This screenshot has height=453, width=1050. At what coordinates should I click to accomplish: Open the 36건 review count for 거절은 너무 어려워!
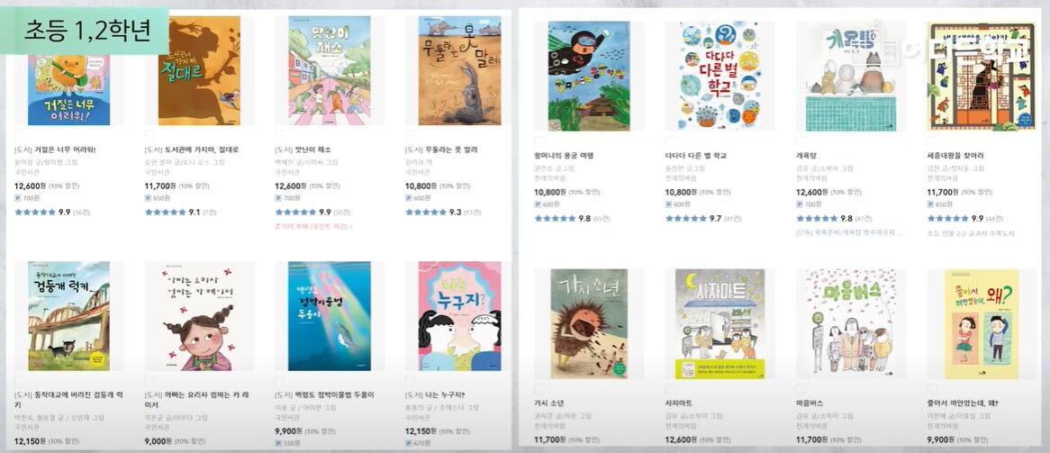[x=81, y=213]
